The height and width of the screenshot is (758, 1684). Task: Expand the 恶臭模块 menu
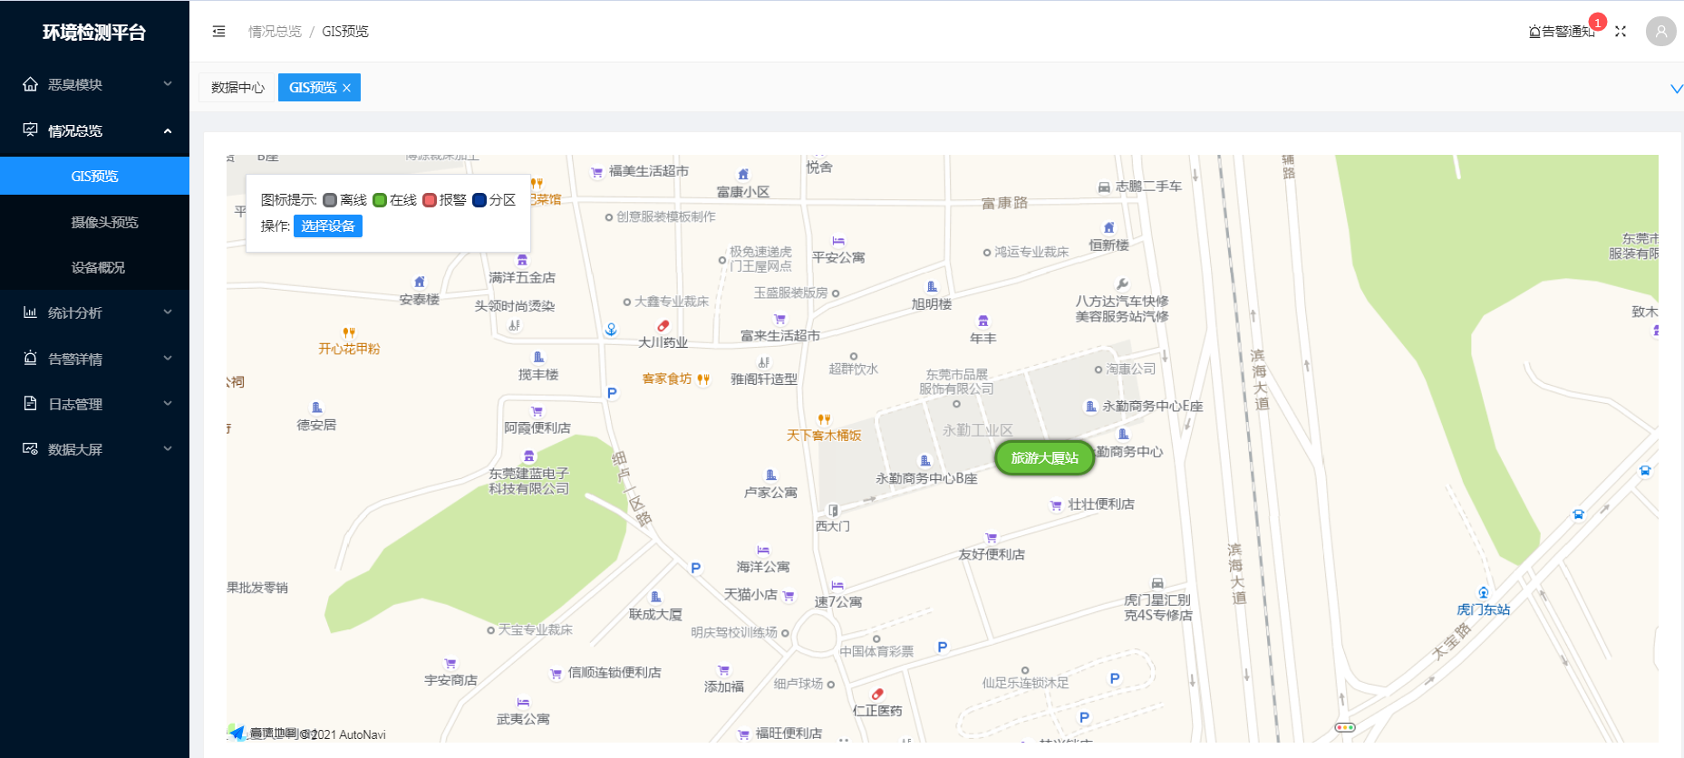[168, 84]
